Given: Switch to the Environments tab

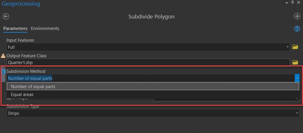Looking at the screenshot, I should 45,28.
